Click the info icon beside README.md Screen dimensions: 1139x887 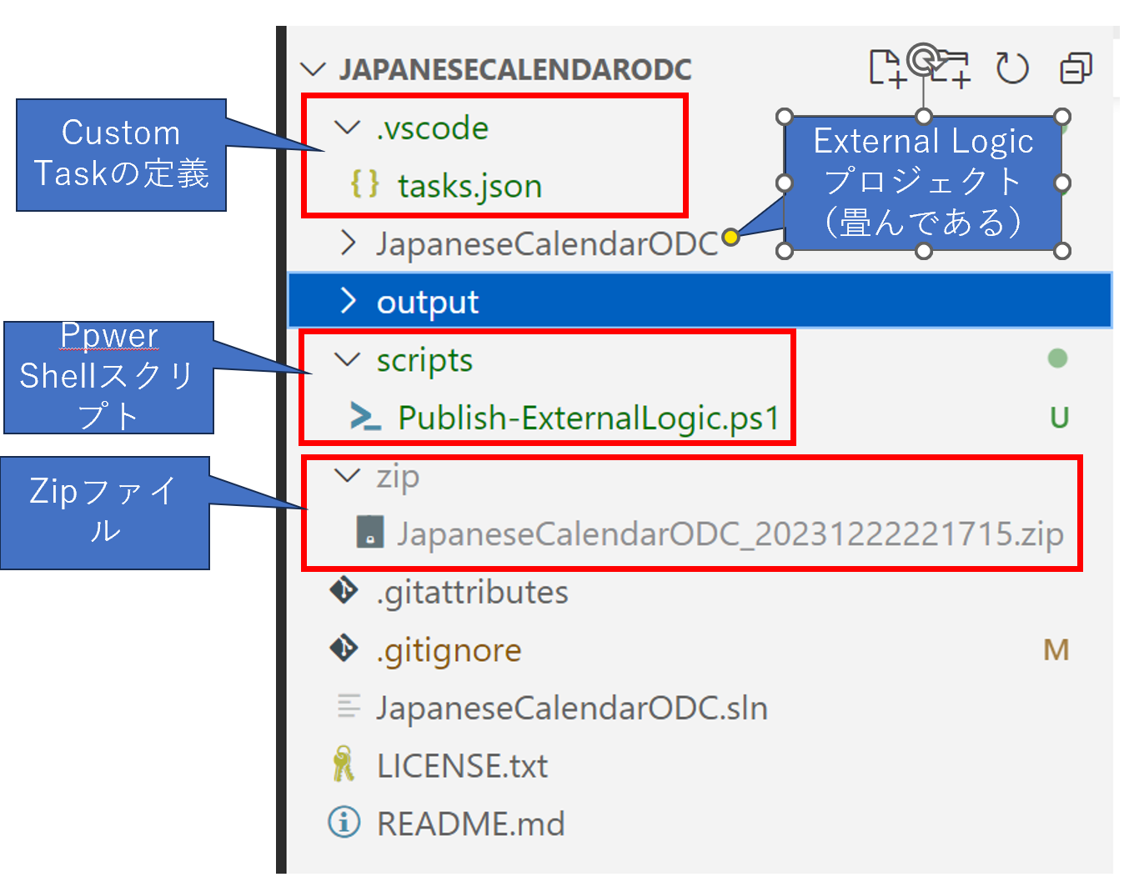tap(344, 823)
